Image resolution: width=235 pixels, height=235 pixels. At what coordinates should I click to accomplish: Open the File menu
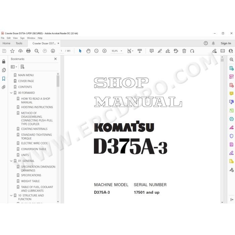coord(3,38)
